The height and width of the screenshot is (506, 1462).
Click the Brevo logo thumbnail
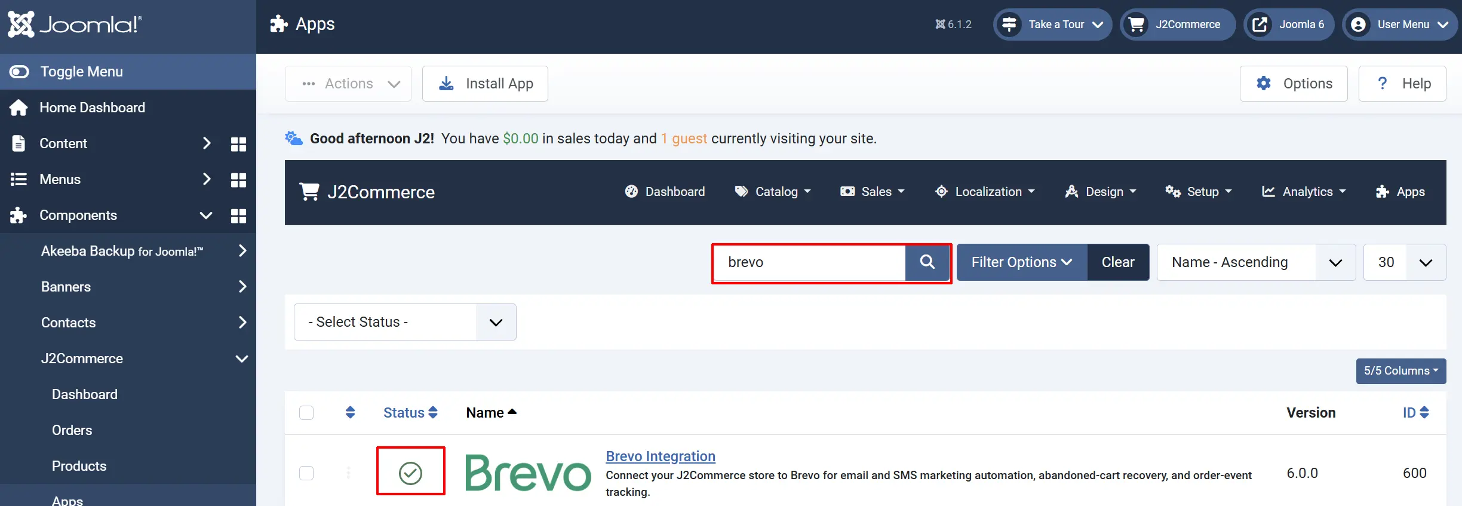(528, 473)
